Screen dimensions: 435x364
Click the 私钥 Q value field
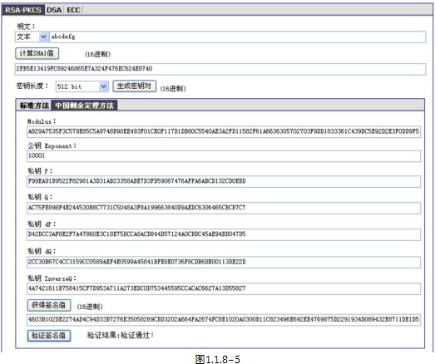[x=224, y=208]
